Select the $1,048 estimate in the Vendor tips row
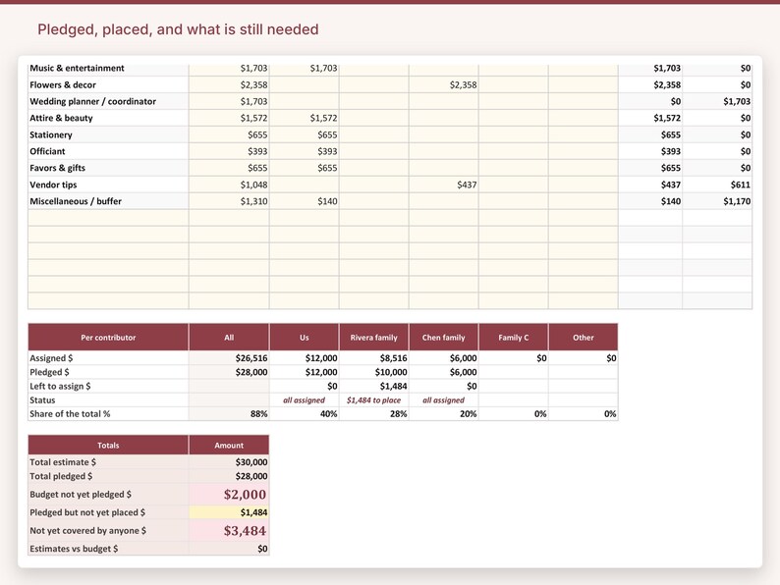The width and height of the screenshot is (780, 585). click(253, 185)
